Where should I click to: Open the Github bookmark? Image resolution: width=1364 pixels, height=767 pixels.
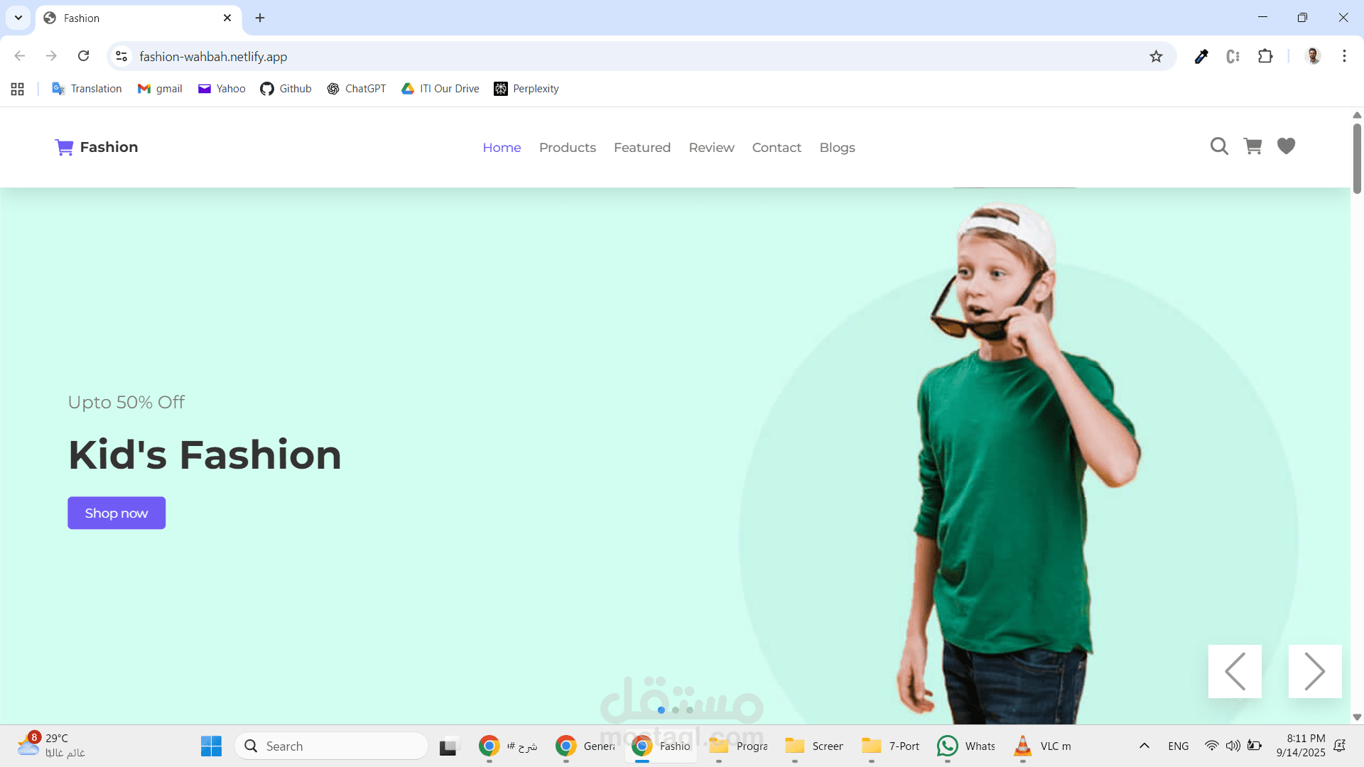pos(286,89)
